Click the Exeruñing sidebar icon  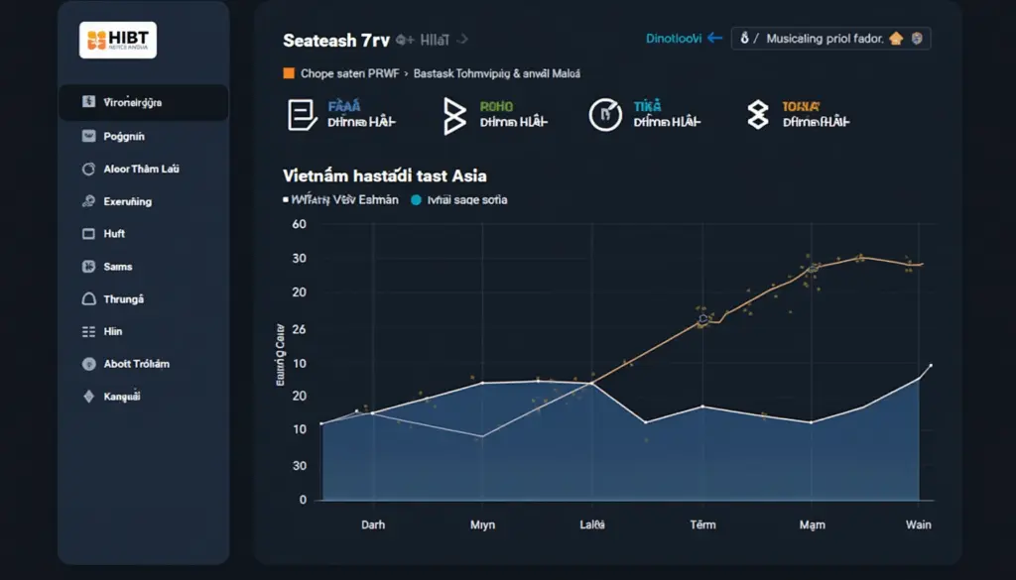click(x=88, y=201)
